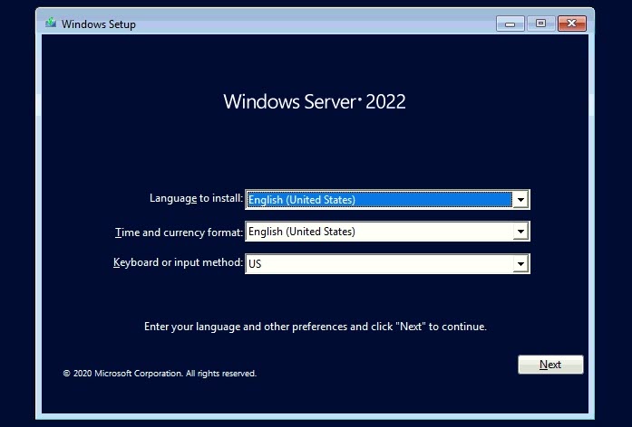The width and height of the screenshot is (632, 427).
Task: Click the US keyboard method value box
Action: [378, 263]
